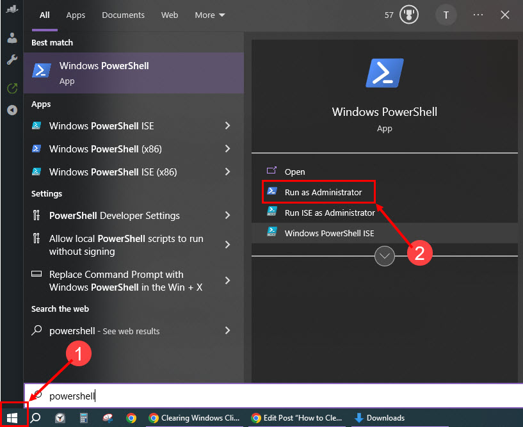Click the person icon in left sidebar
Image resolution: width=523 pixels, height=427 pixels.
pyautogui.click(x=12, y=38)
